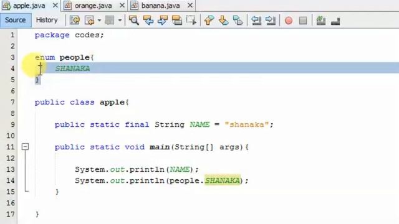Click NAME constant in line 9 declaration

point(199,124)
